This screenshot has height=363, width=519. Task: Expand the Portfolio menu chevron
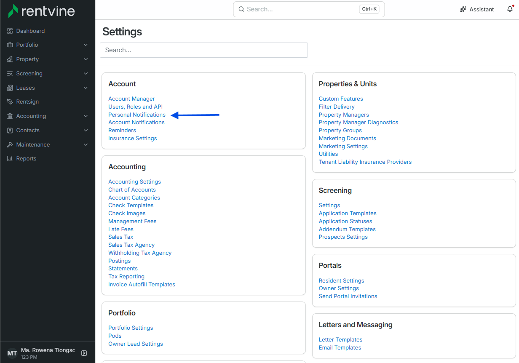click(86, 45)
